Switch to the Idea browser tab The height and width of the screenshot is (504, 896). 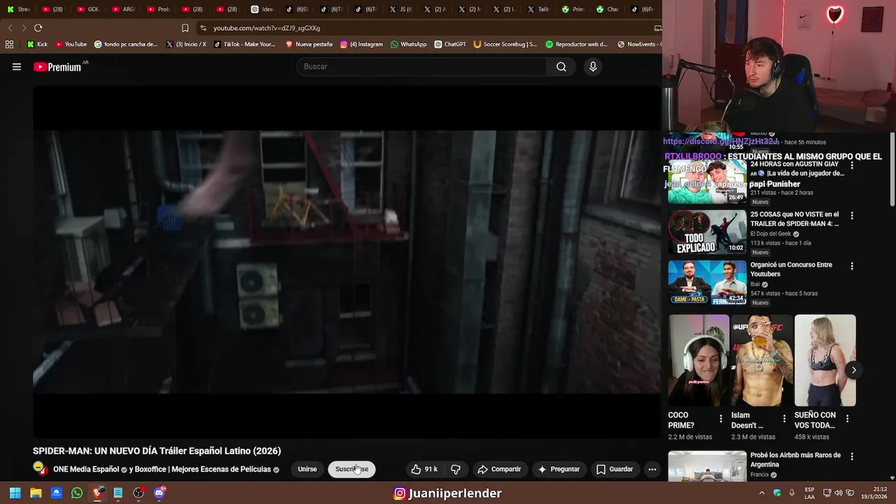262,9
